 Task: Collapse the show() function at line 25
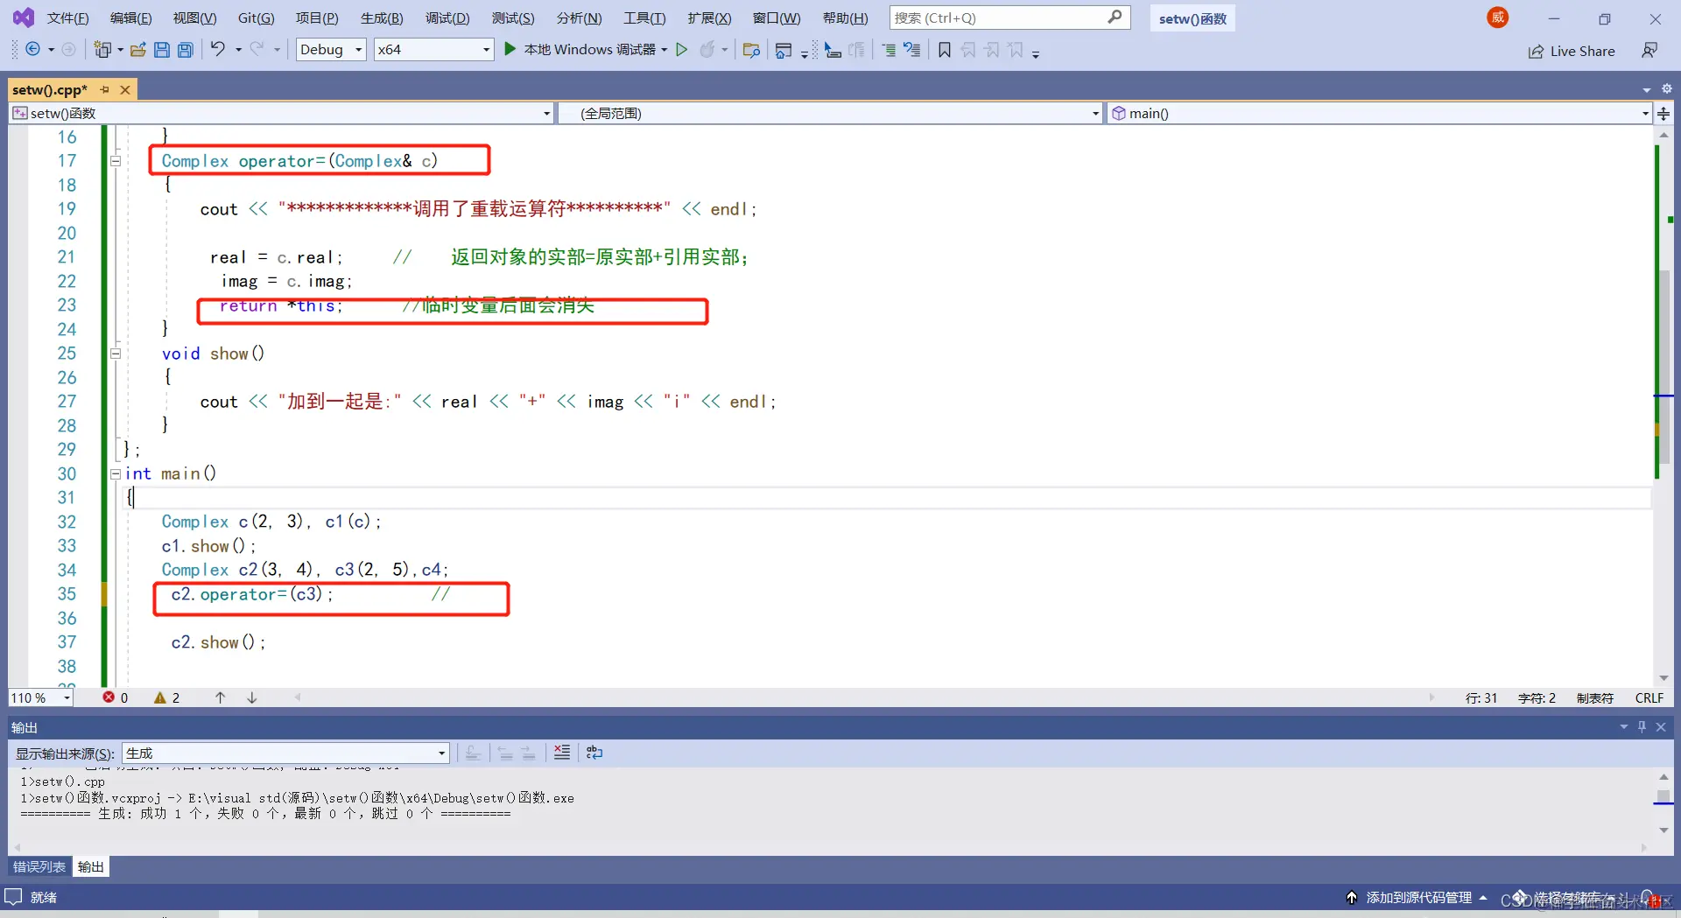point(116,354)
